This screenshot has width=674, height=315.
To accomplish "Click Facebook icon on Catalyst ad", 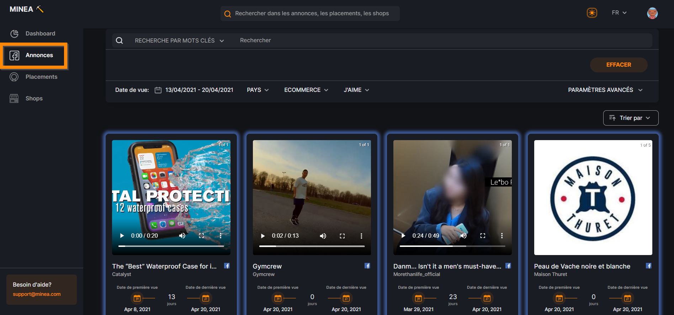I will point(227,266).
